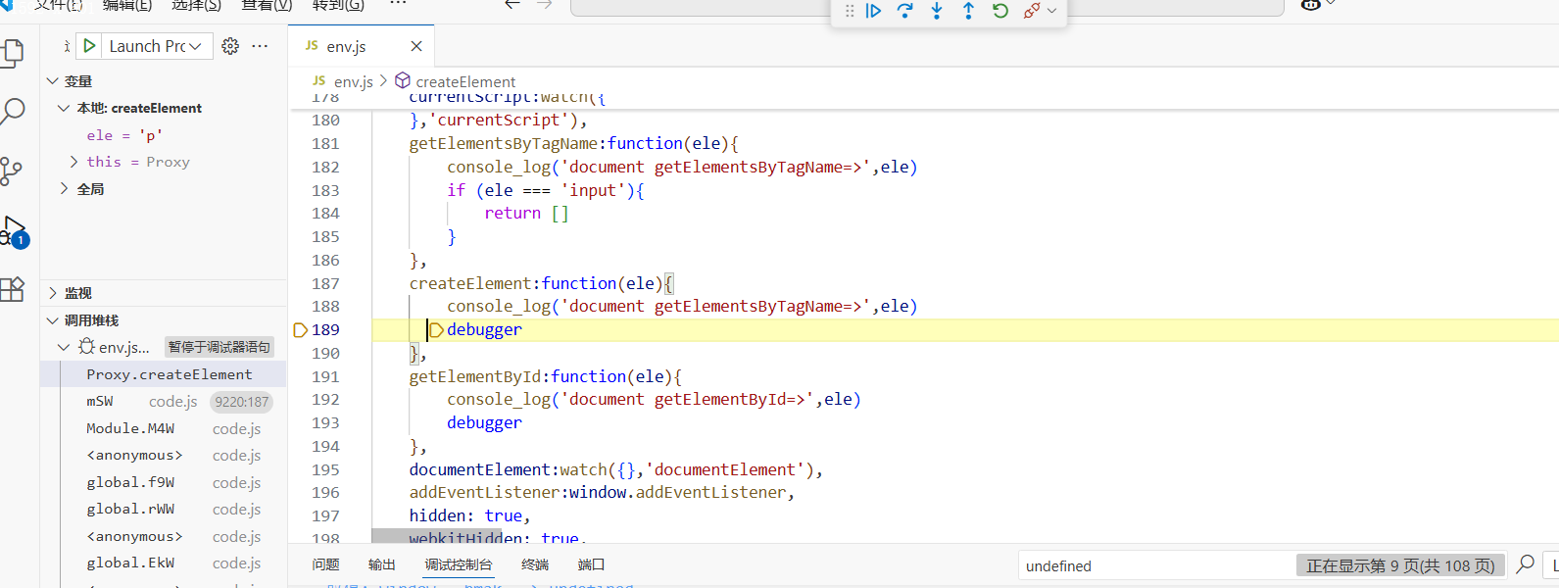Switch to the 输出 (Output) panel tab

tap(381, 564)
